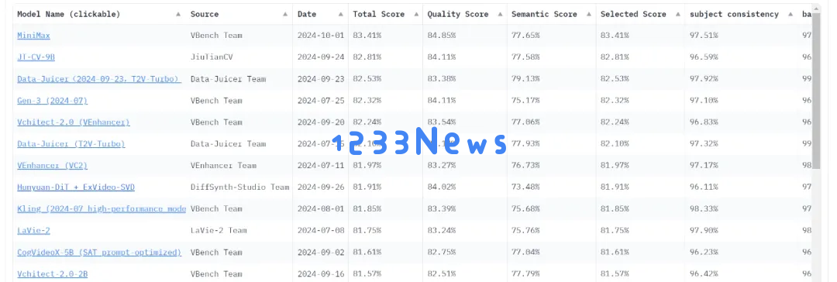The image size is (837, 282).
Task: Click the Semantic Score header label
Action: click(x=545, y=15)
